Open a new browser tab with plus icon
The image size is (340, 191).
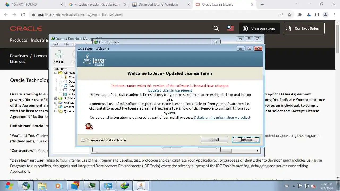262,5
